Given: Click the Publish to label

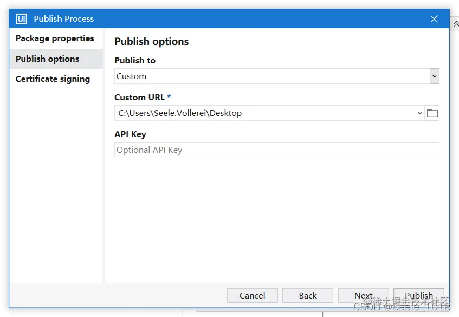Looking at the screenshot, I should pos(135,61).
